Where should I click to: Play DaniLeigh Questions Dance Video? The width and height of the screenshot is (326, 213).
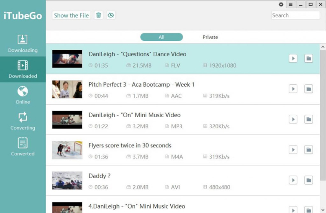pyautogui.click(x=293, y=58)
